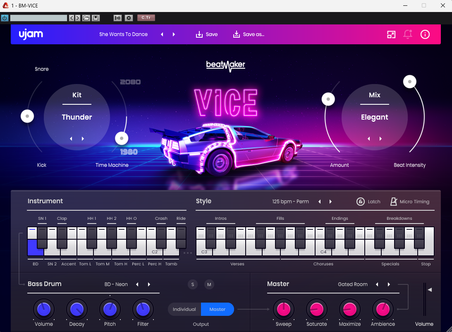Open the notifications bell
Image resolution: width=452 pixels, height=332 pixels.
point(408,34)
